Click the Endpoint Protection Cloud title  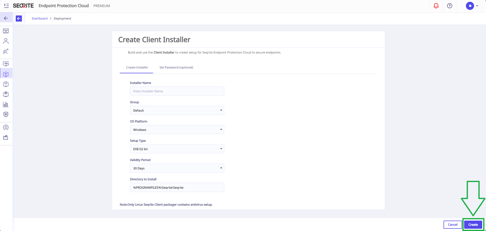pyautogui.click(x=64, y=6)
